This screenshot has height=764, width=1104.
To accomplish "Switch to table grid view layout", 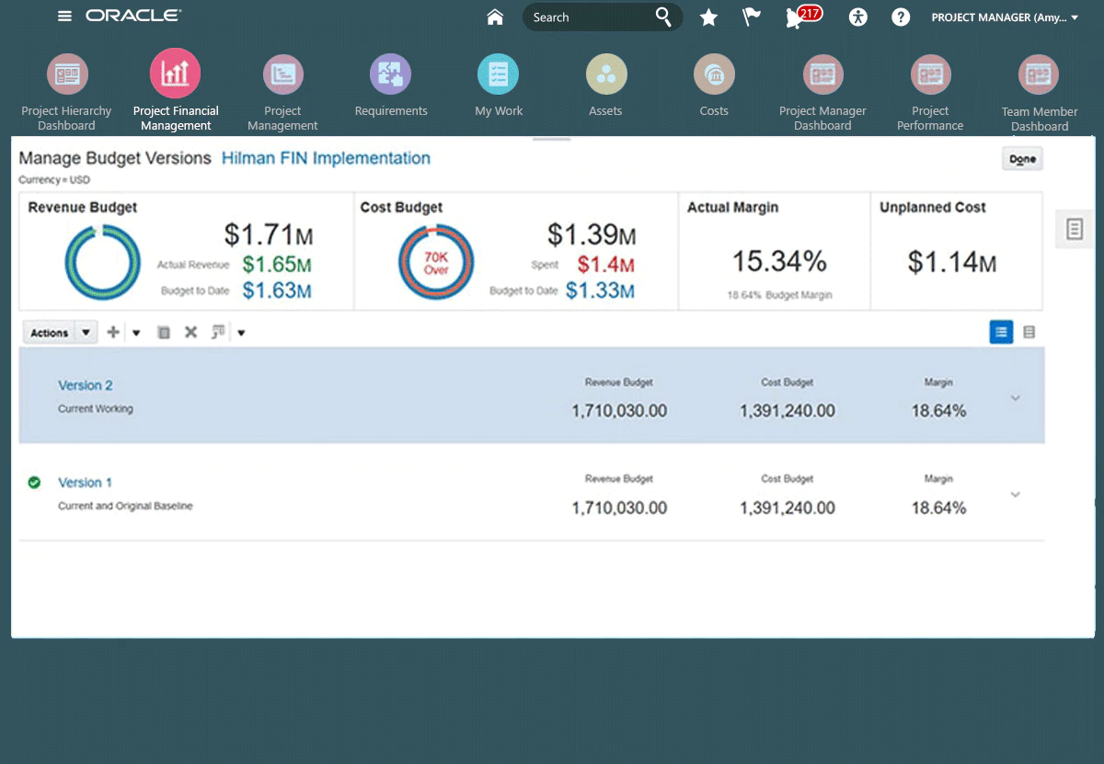I will (x=1029, y=332).
